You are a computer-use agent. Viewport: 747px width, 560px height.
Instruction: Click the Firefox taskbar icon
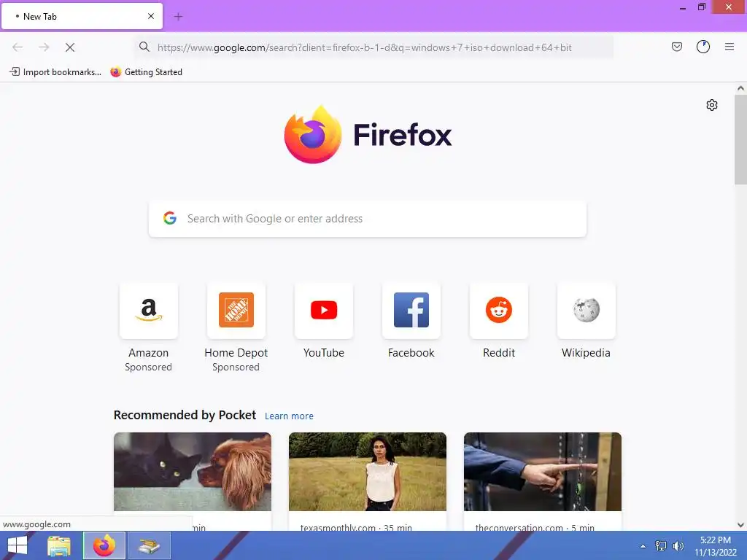click(104, 545)
